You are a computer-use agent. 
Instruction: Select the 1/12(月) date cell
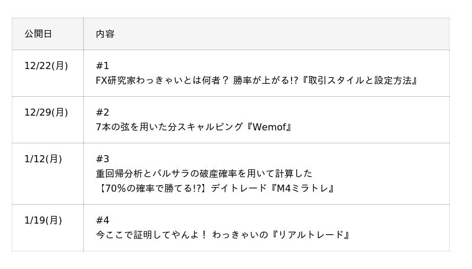(43, 159)
